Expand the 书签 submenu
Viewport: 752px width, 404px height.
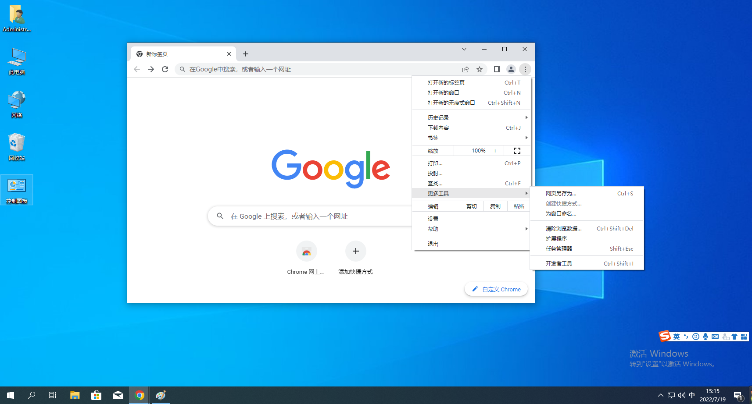click(x=471, y=138)
